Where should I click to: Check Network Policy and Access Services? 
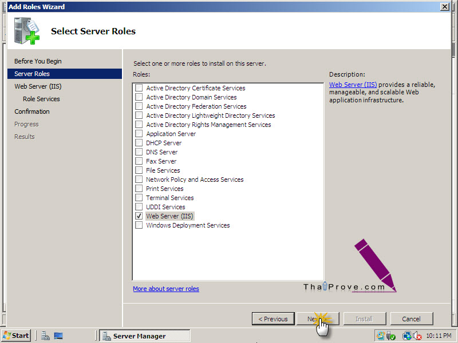(x=139, y=180)
